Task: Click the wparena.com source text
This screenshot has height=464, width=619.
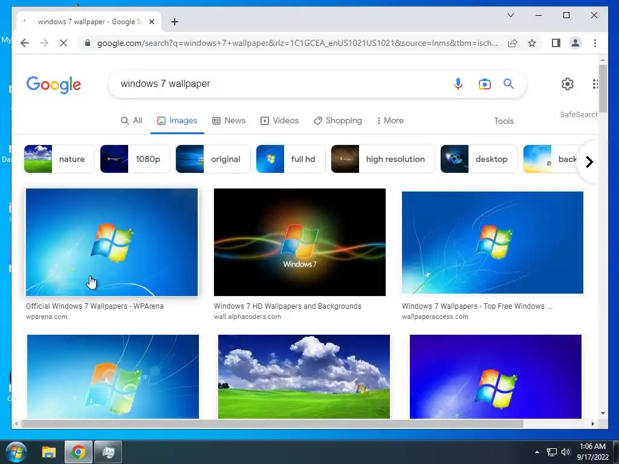Action: pos(47,317)
